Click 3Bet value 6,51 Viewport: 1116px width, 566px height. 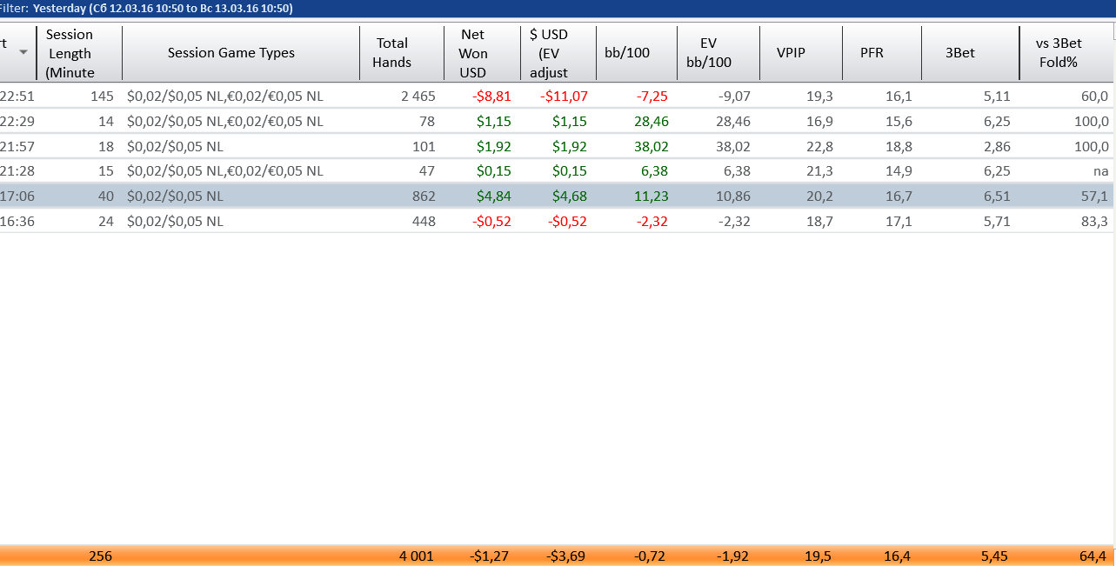click(x=996, y=196)
